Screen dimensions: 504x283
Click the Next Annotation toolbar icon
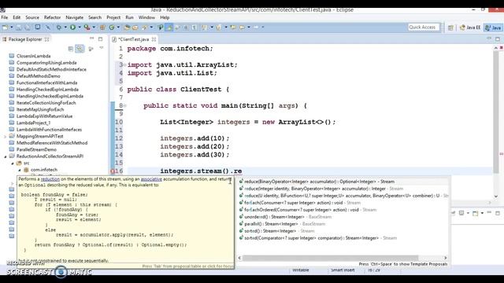click(205, 28)
